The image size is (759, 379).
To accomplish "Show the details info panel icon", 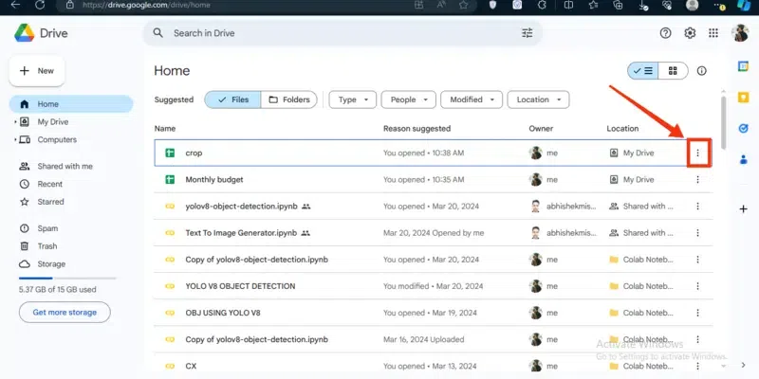I will [x=701, y=71].
